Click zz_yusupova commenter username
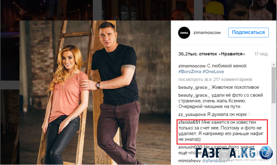 coord(192,115)
